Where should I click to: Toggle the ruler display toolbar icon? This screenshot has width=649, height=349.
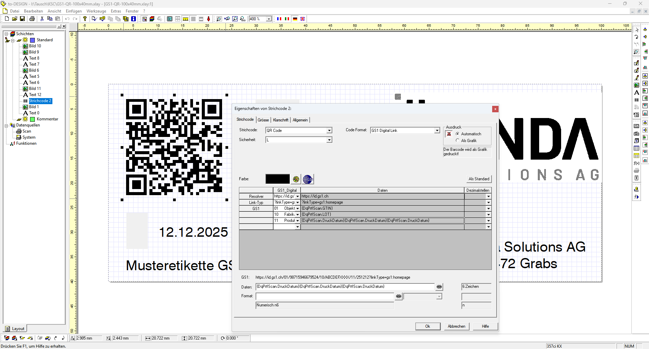[x=186, y=19]
